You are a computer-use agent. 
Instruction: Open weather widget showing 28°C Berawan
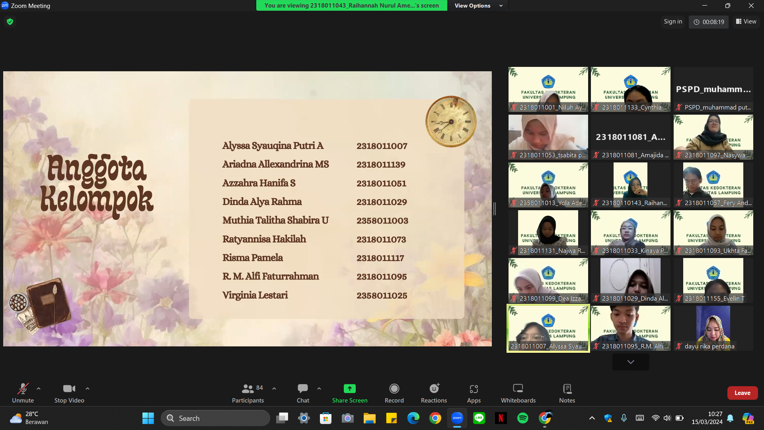click(x=29, y=418)
